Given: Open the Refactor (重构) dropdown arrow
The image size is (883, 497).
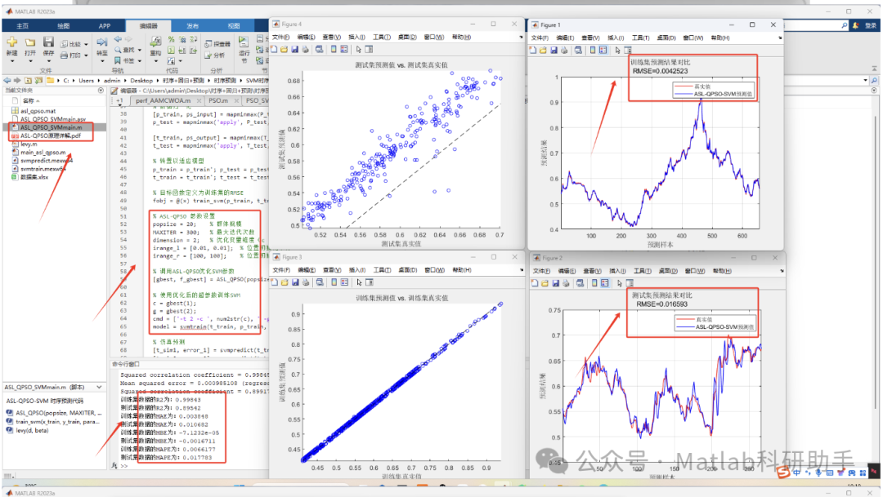Looking at the screenshot, I should [155, 61].
